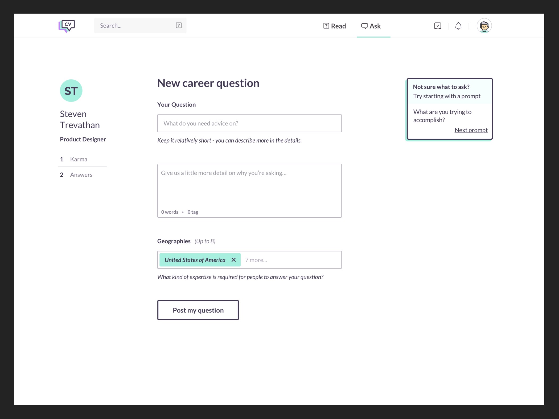Image resolution: width=559 pixels, height=419 pixels.
Task: Open the Karma stat in sidebar
Action: tap(79, 159)
